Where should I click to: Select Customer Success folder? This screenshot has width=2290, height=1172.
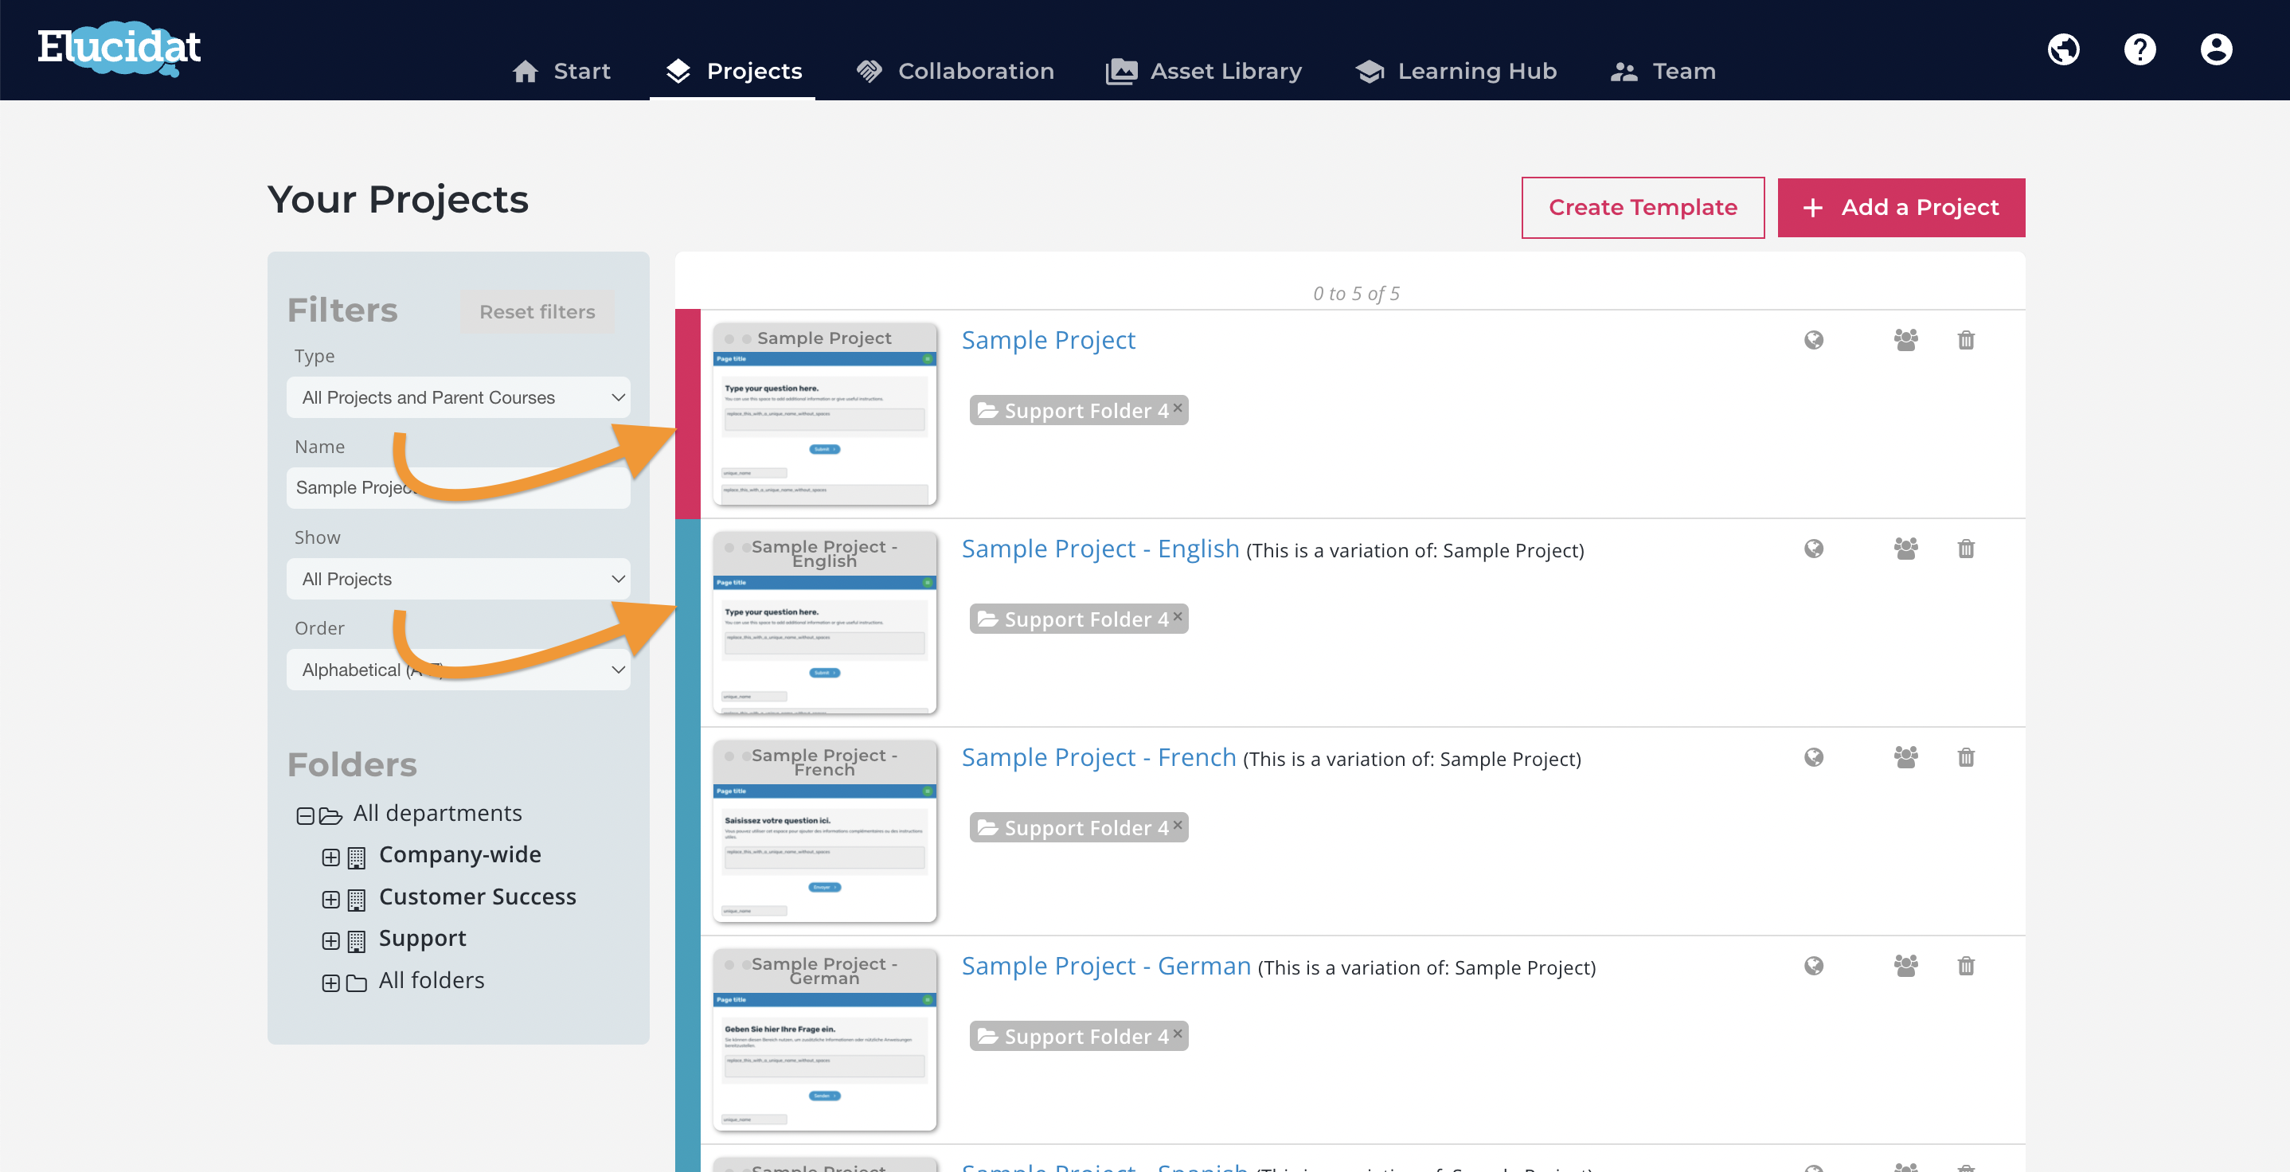pyautogui.click(x=478, y=897)
